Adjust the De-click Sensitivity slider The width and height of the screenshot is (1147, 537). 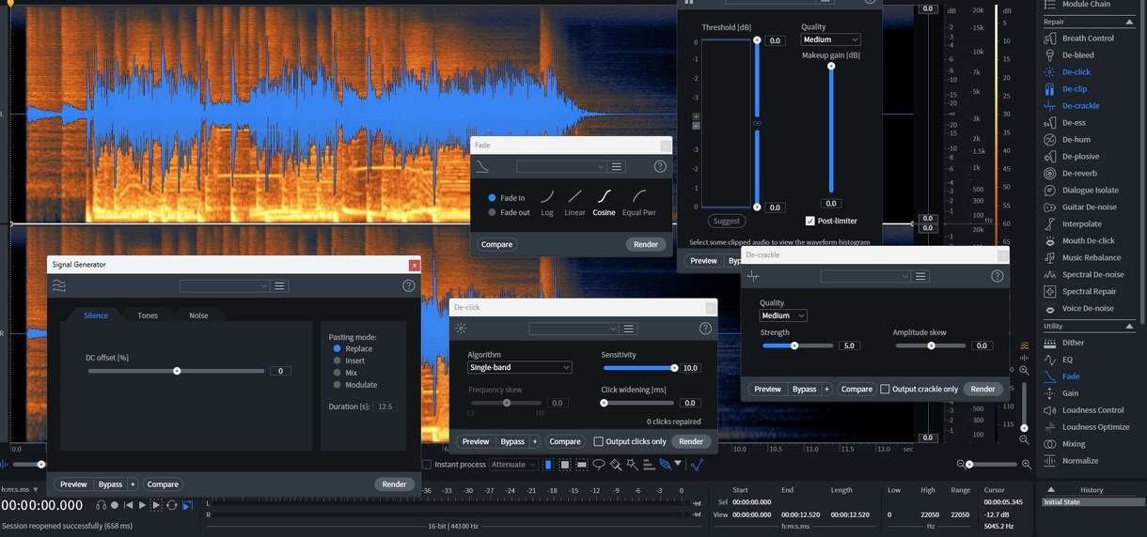coord(639,368)
